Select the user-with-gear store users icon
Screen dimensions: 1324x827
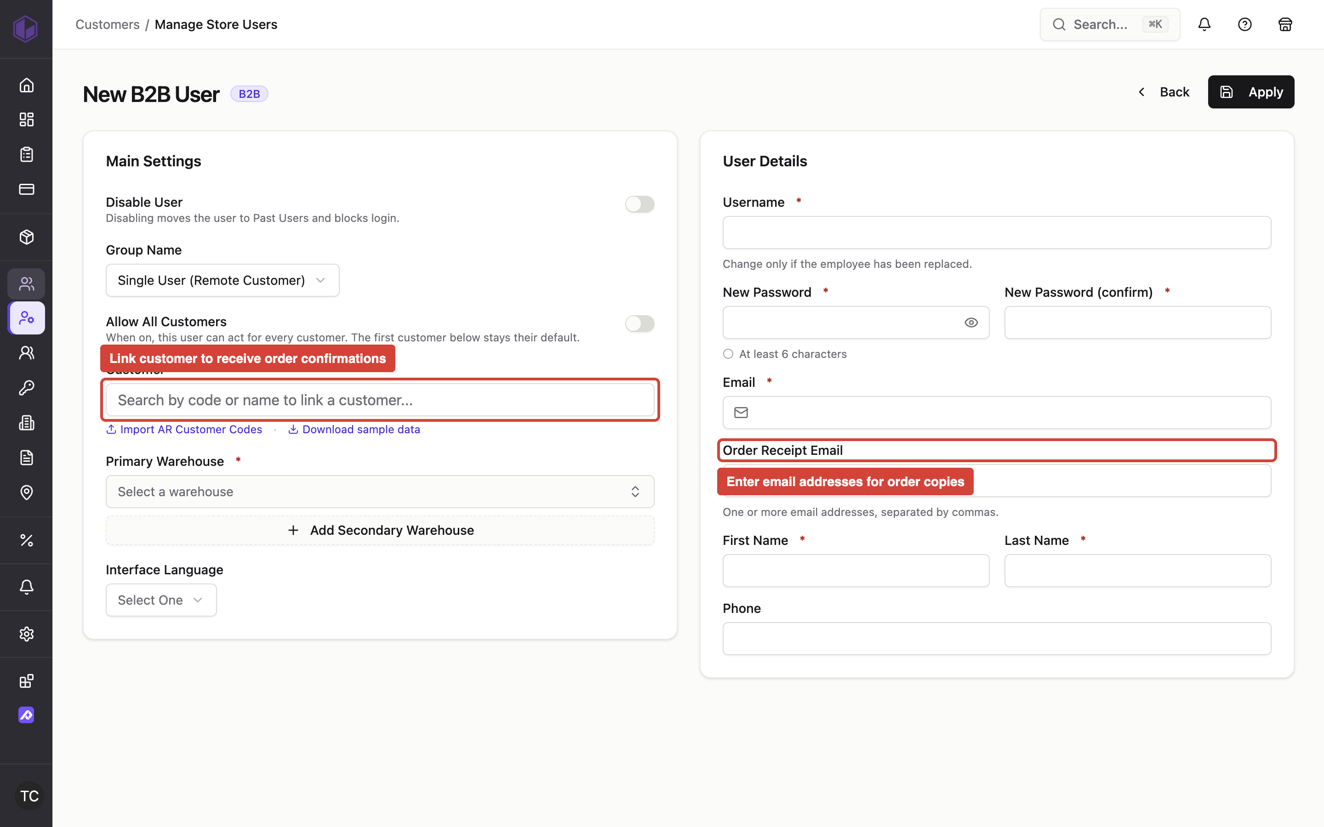pos(26,318)
